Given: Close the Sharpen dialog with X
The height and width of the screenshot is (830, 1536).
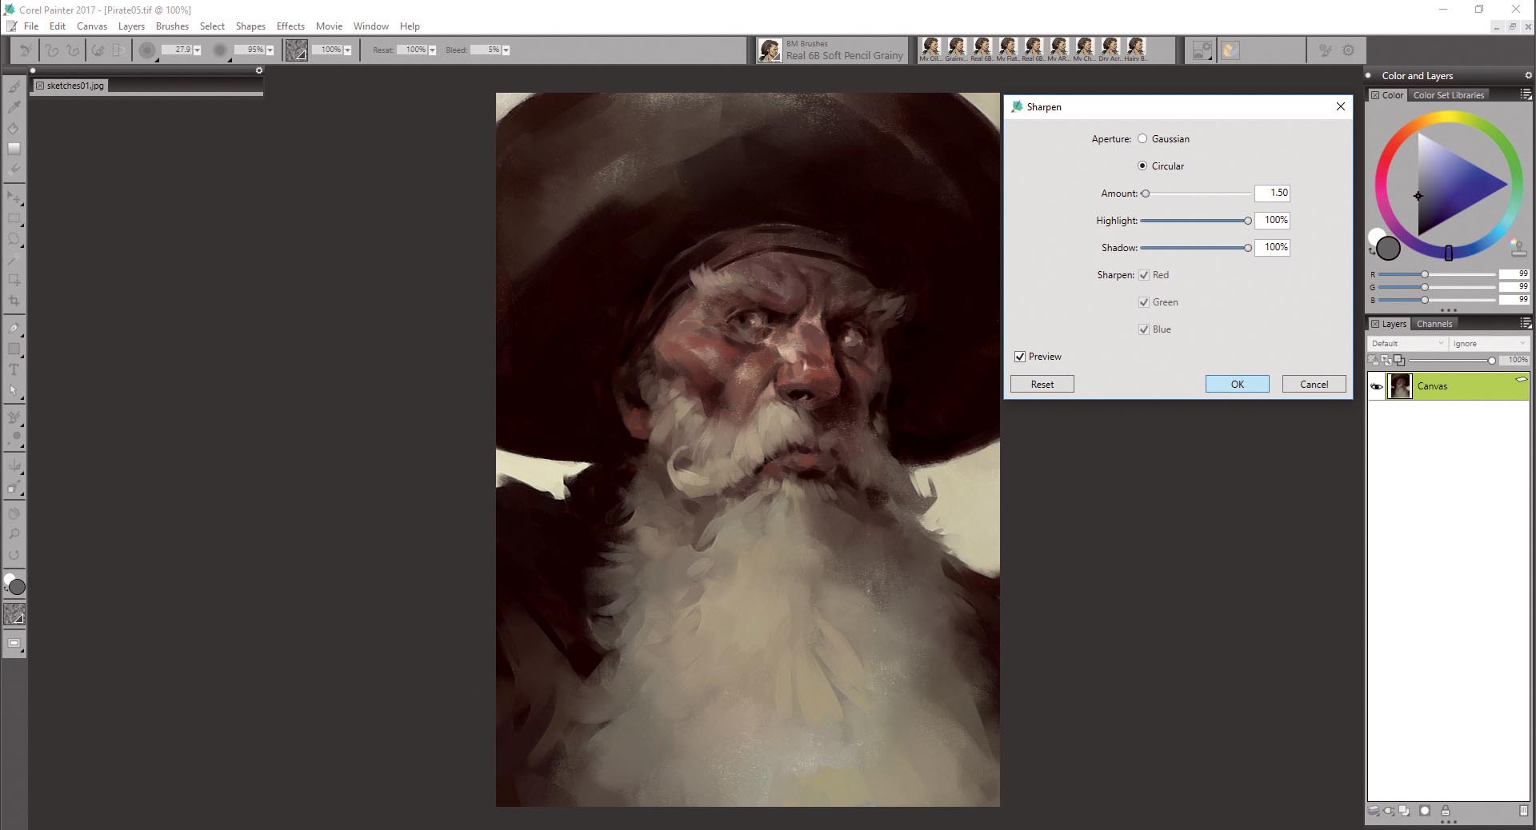Looking at the screenshot, I should click(x=1340, y=106).
